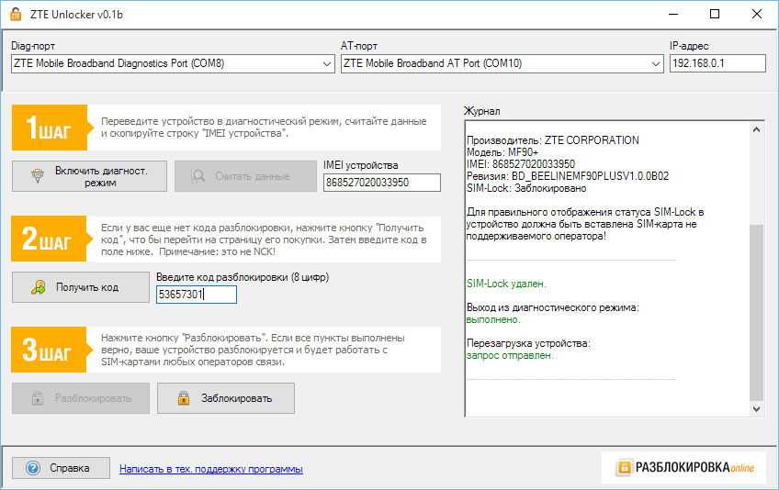Click the ZTE Unlocker padlock title icon

pos(16,14)
